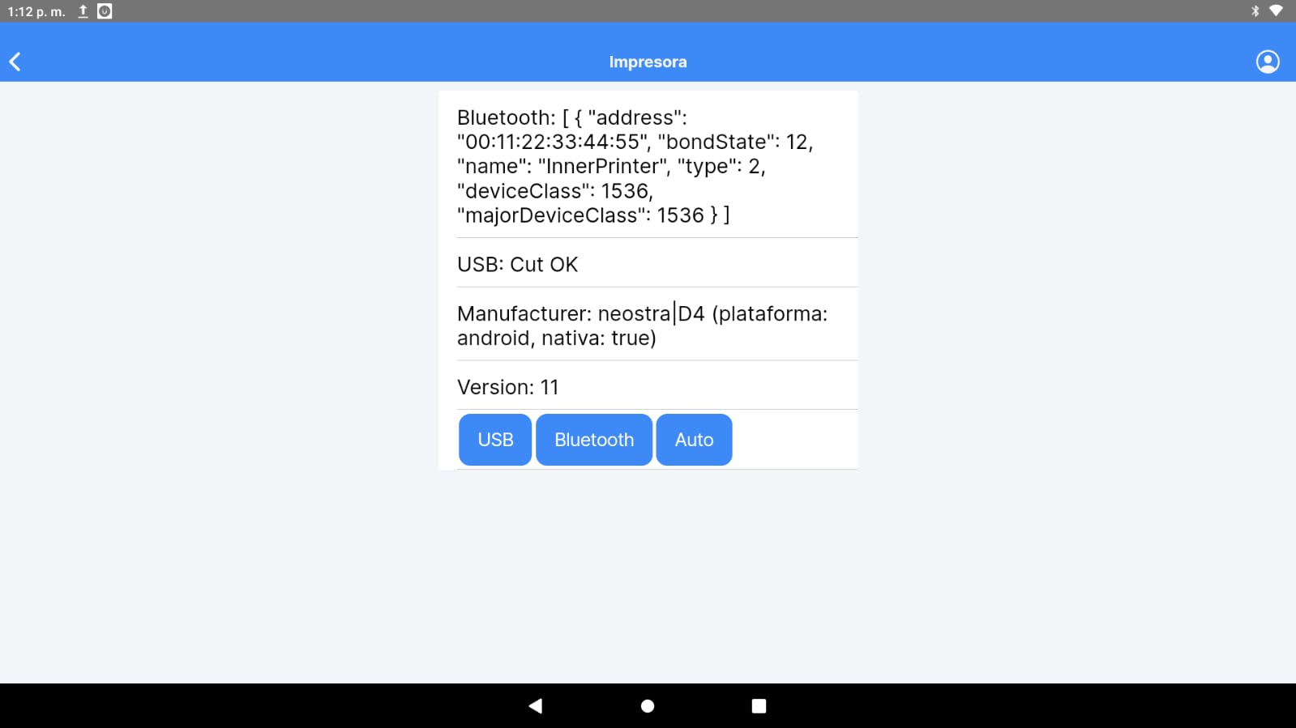
Task: Go back using the header arrow
Action: [x=15, y=62]
